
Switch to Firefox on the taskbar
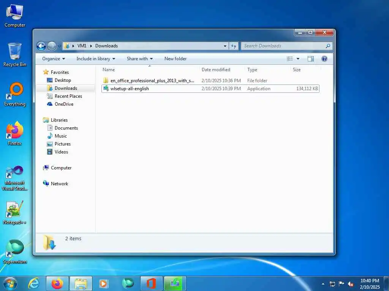[57, 283]
